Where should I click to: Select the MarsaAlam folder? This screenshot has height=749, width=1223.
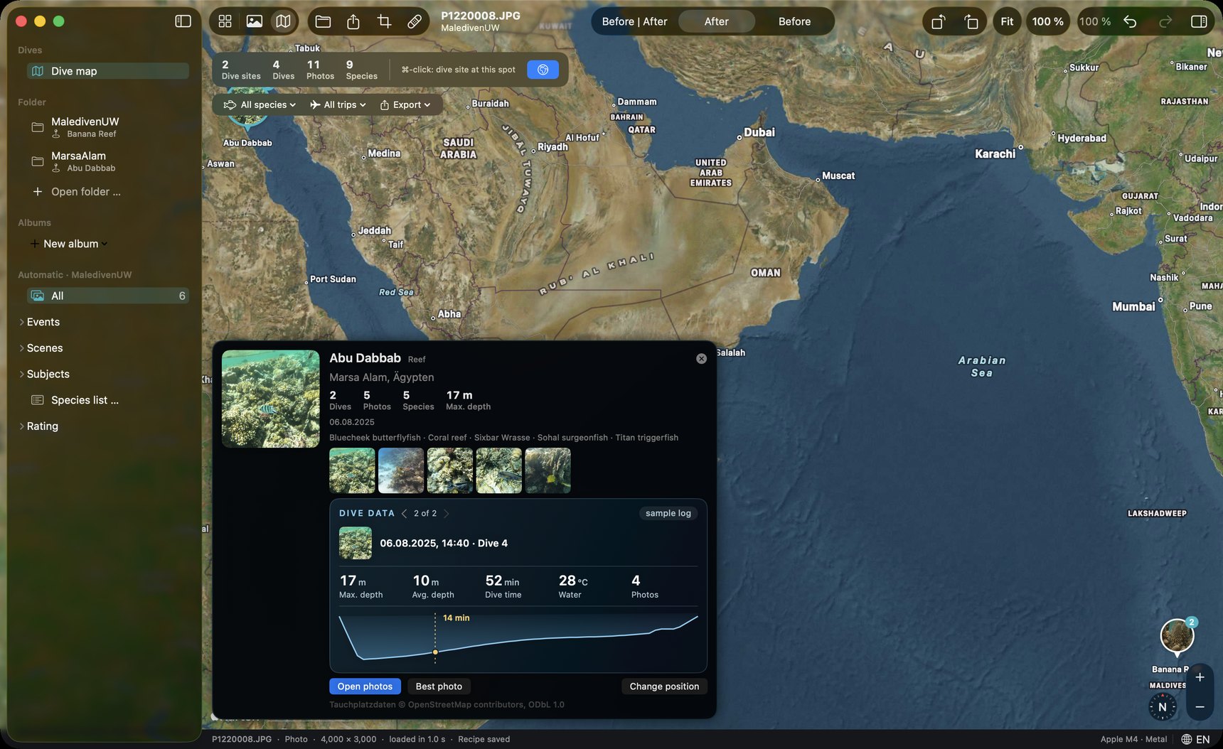(108, 161)
